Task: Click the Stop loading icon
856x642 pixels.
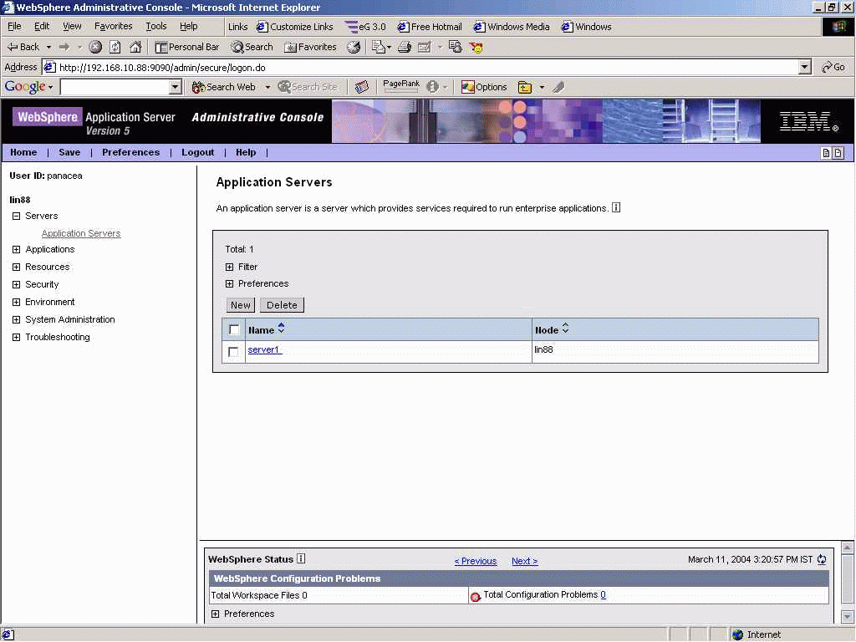Action: click(95, 47)
